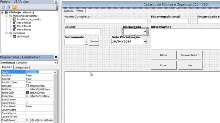Close the Projeto - VBAProject panel
The height and width of the screenshot is (123, 220).
pos(56,2)
